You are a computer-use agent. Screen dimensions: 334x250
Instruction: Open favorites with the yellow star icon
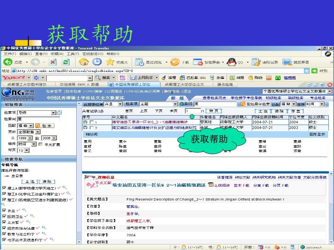click(x=110, y=62)
